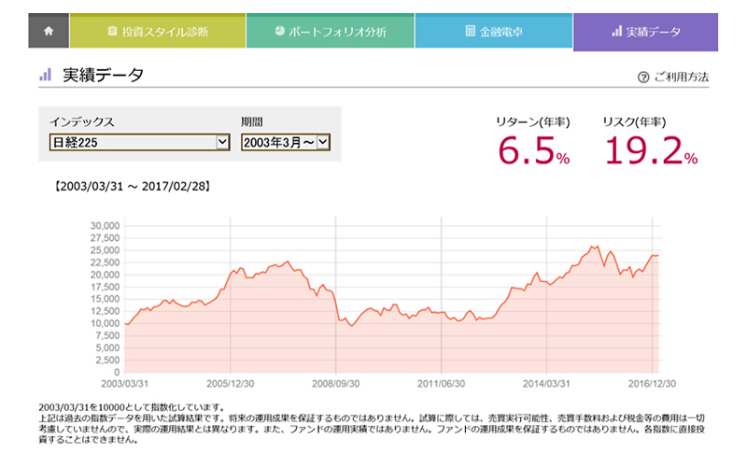Click the chart's lowest dip after 2008/09/30
This screenshot has height=467, width=747.
pos(351,325)
